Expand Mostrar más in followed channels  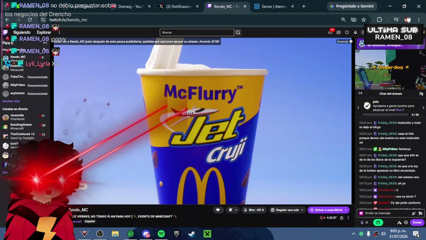pyautogui.click(x=11, y=101)
